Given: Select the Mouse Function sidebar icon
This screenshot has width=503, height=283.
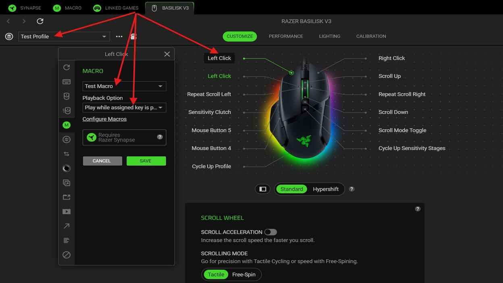Looking at the screenshot, I should tap(67, 96).
